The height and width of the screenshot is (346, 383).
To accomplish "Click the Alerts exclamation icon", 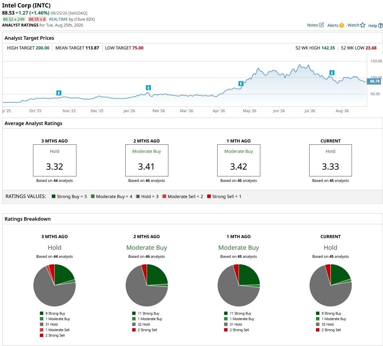I will point(342,25).
